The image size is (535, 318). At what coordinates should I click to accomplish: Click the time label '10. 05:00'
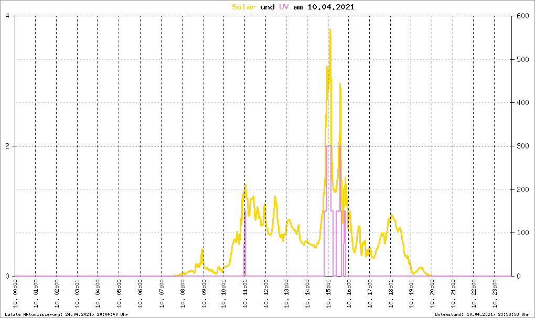[119, 294]
